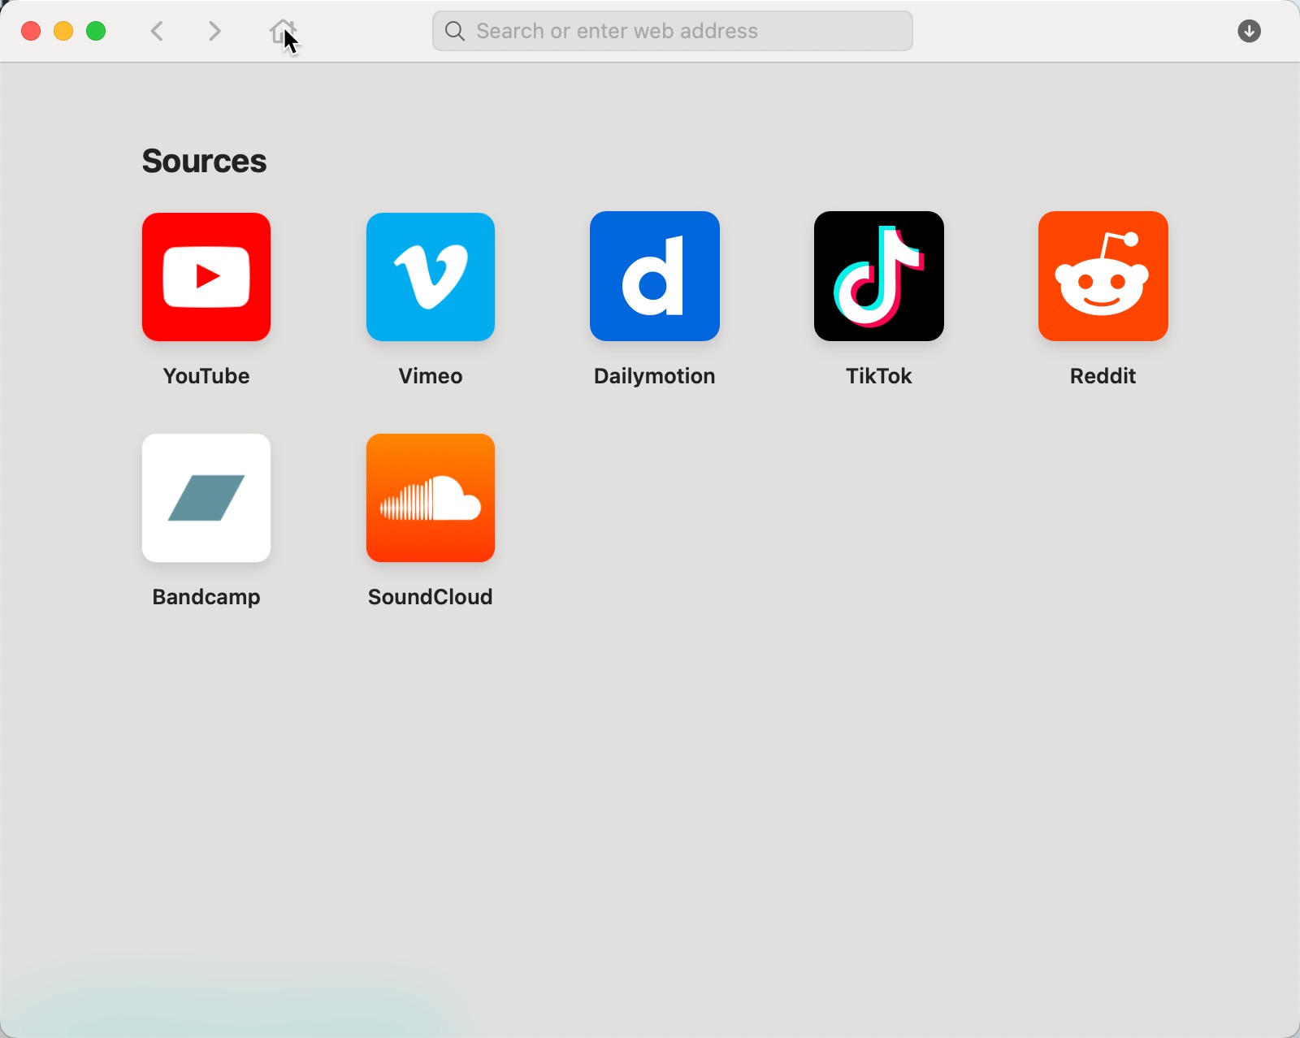This screenshot has width=1300, height=1038.
Task: Click the Dailymotion label text
Action: click(655, 376)
